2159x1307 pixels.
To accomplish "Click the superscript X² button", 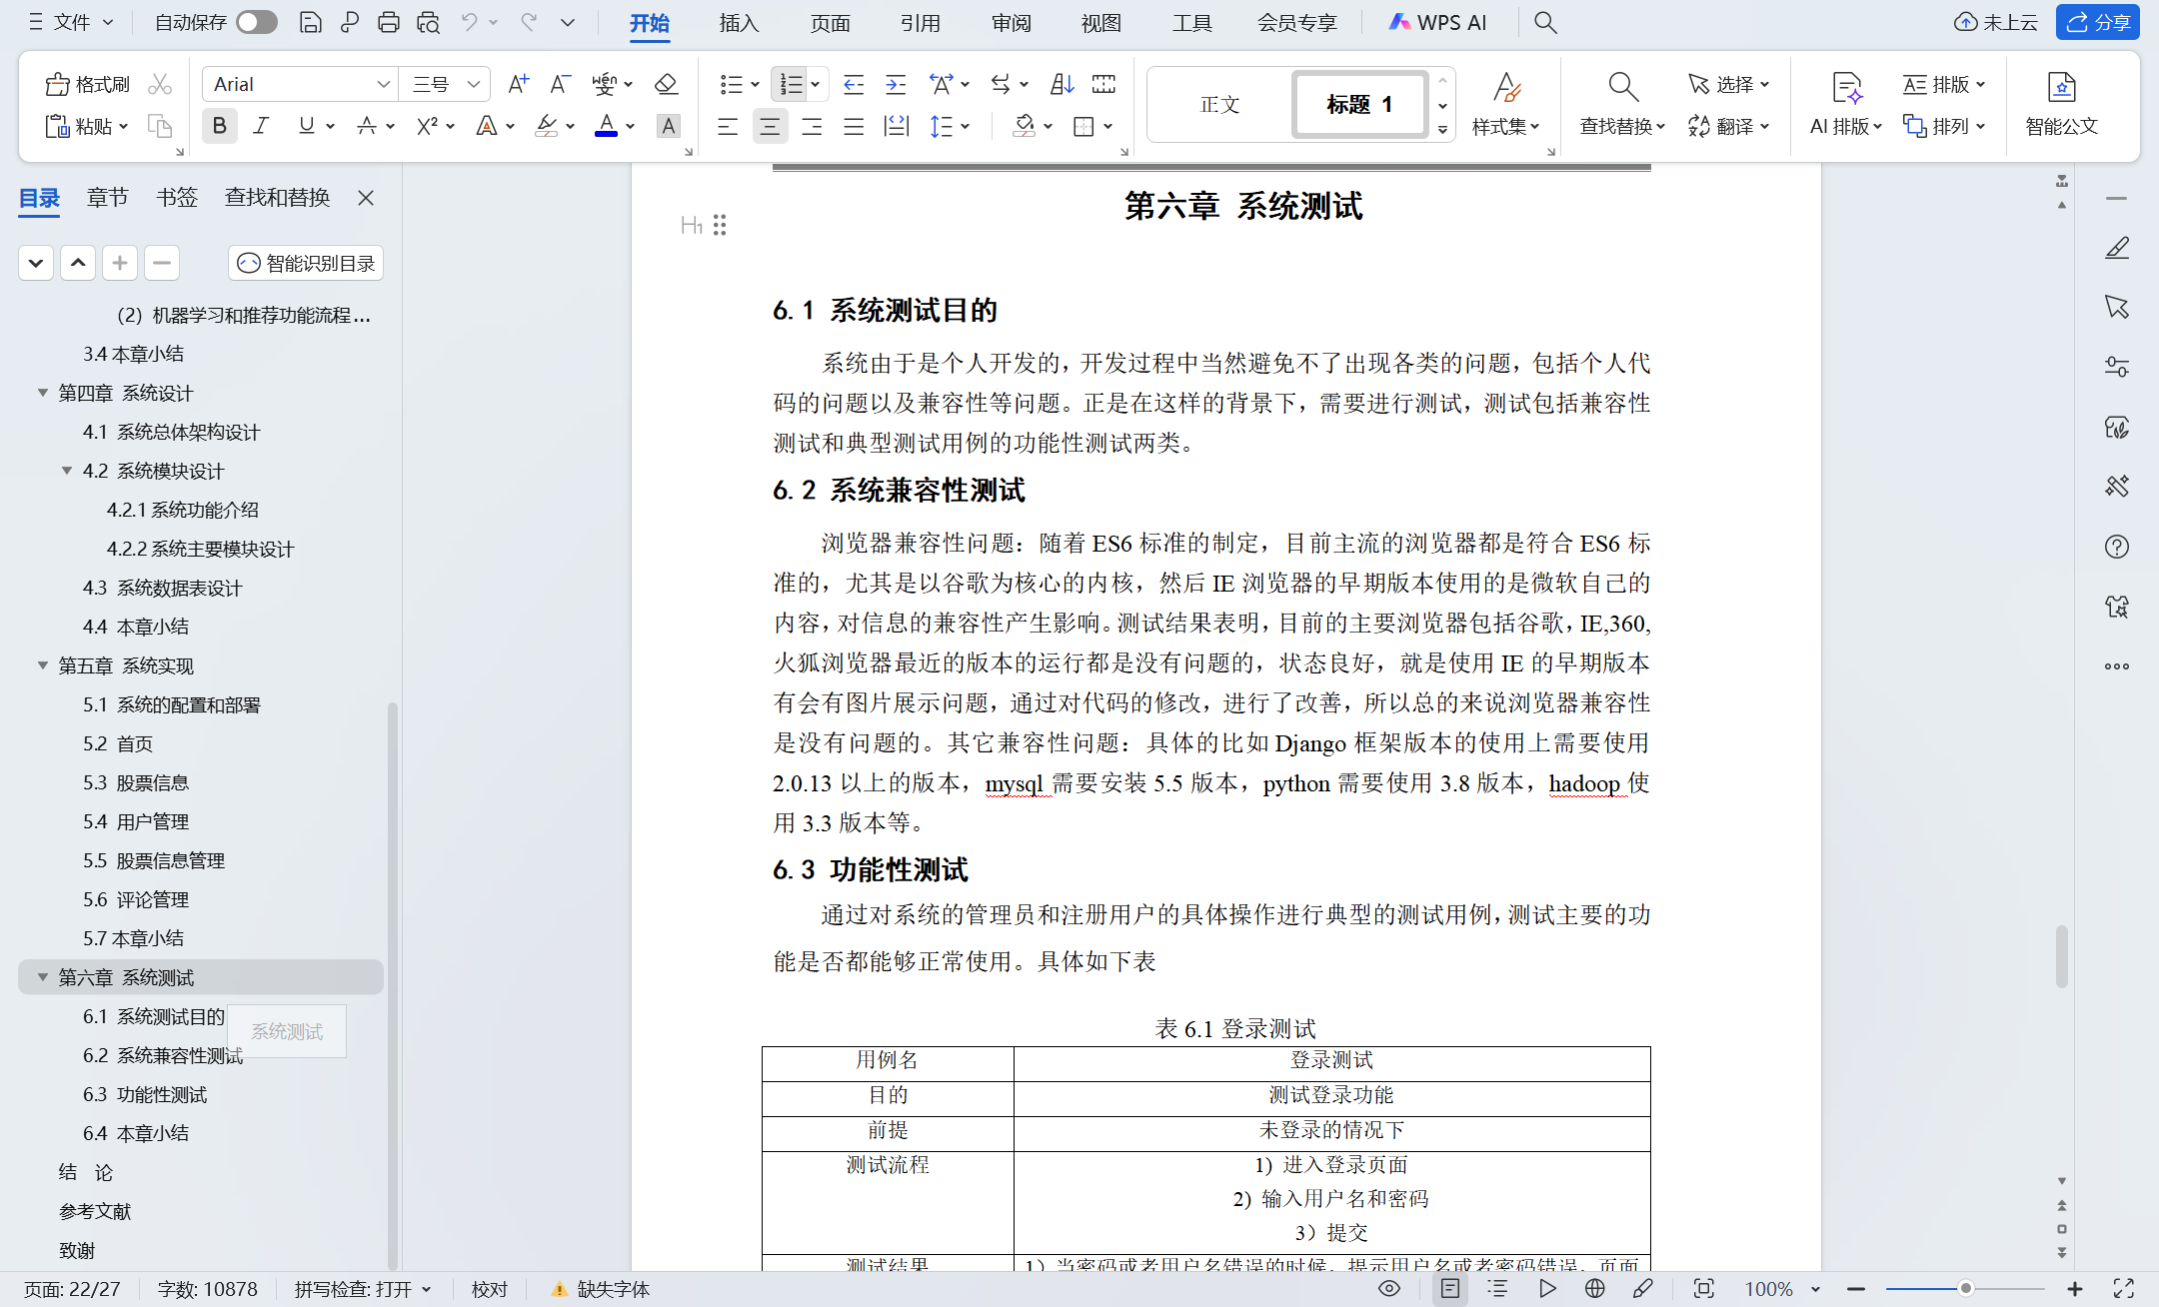I will (427, 126).
